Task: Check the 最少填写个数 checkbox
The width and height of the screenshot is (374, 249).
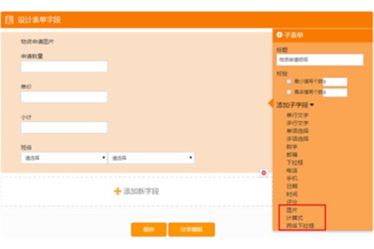Action: point(289,82)
